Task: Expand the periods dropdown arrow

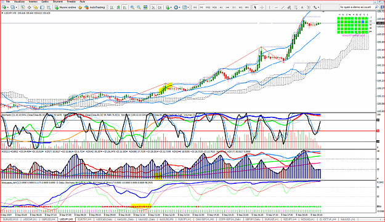Action: point(180,7)
